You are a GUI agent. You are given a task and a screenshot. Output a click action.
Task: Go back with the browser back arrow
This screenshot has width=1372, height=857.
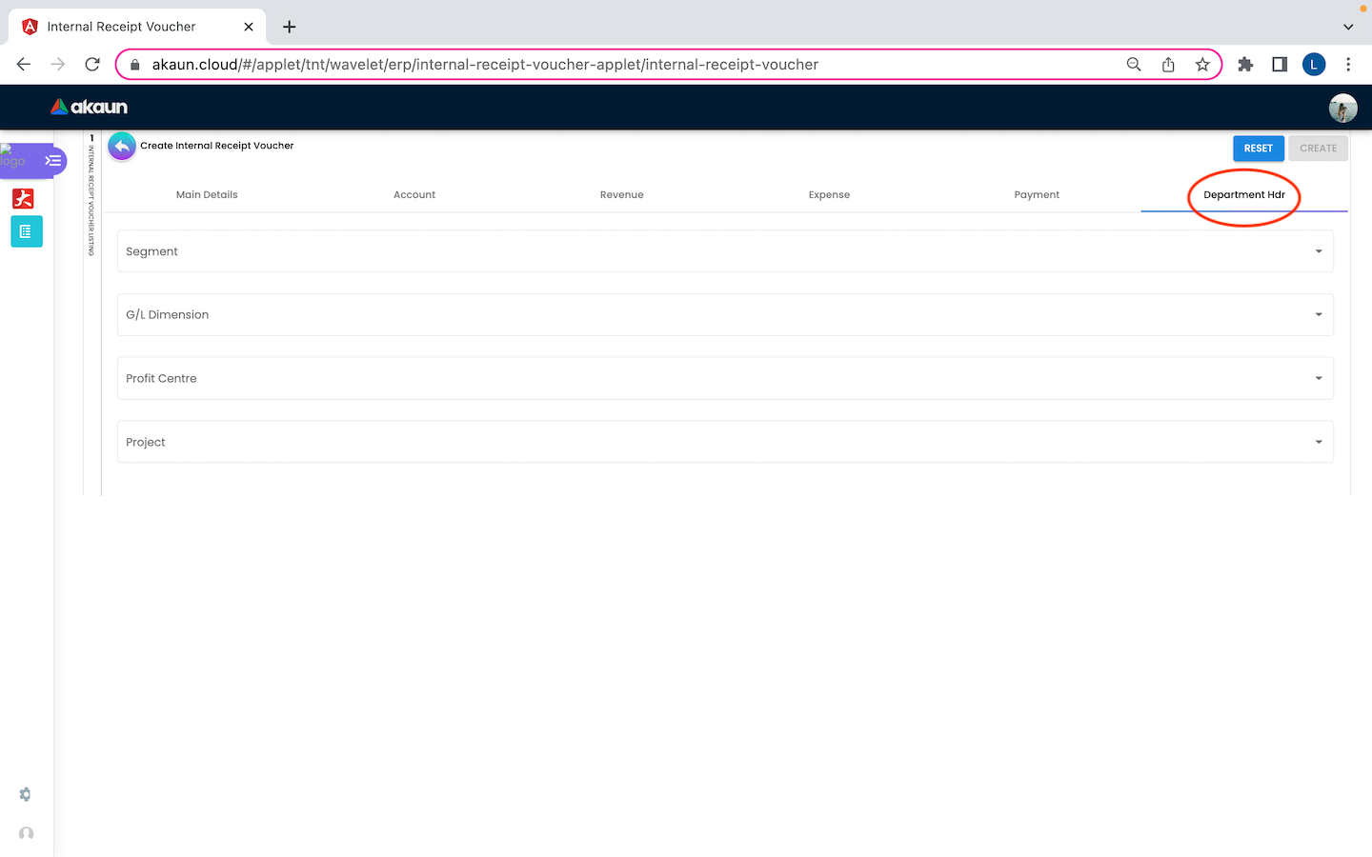click(x=24, y=65)
